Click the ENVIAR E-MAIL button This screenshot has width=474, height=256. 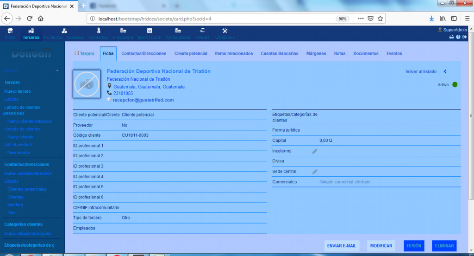coord(342,246)
